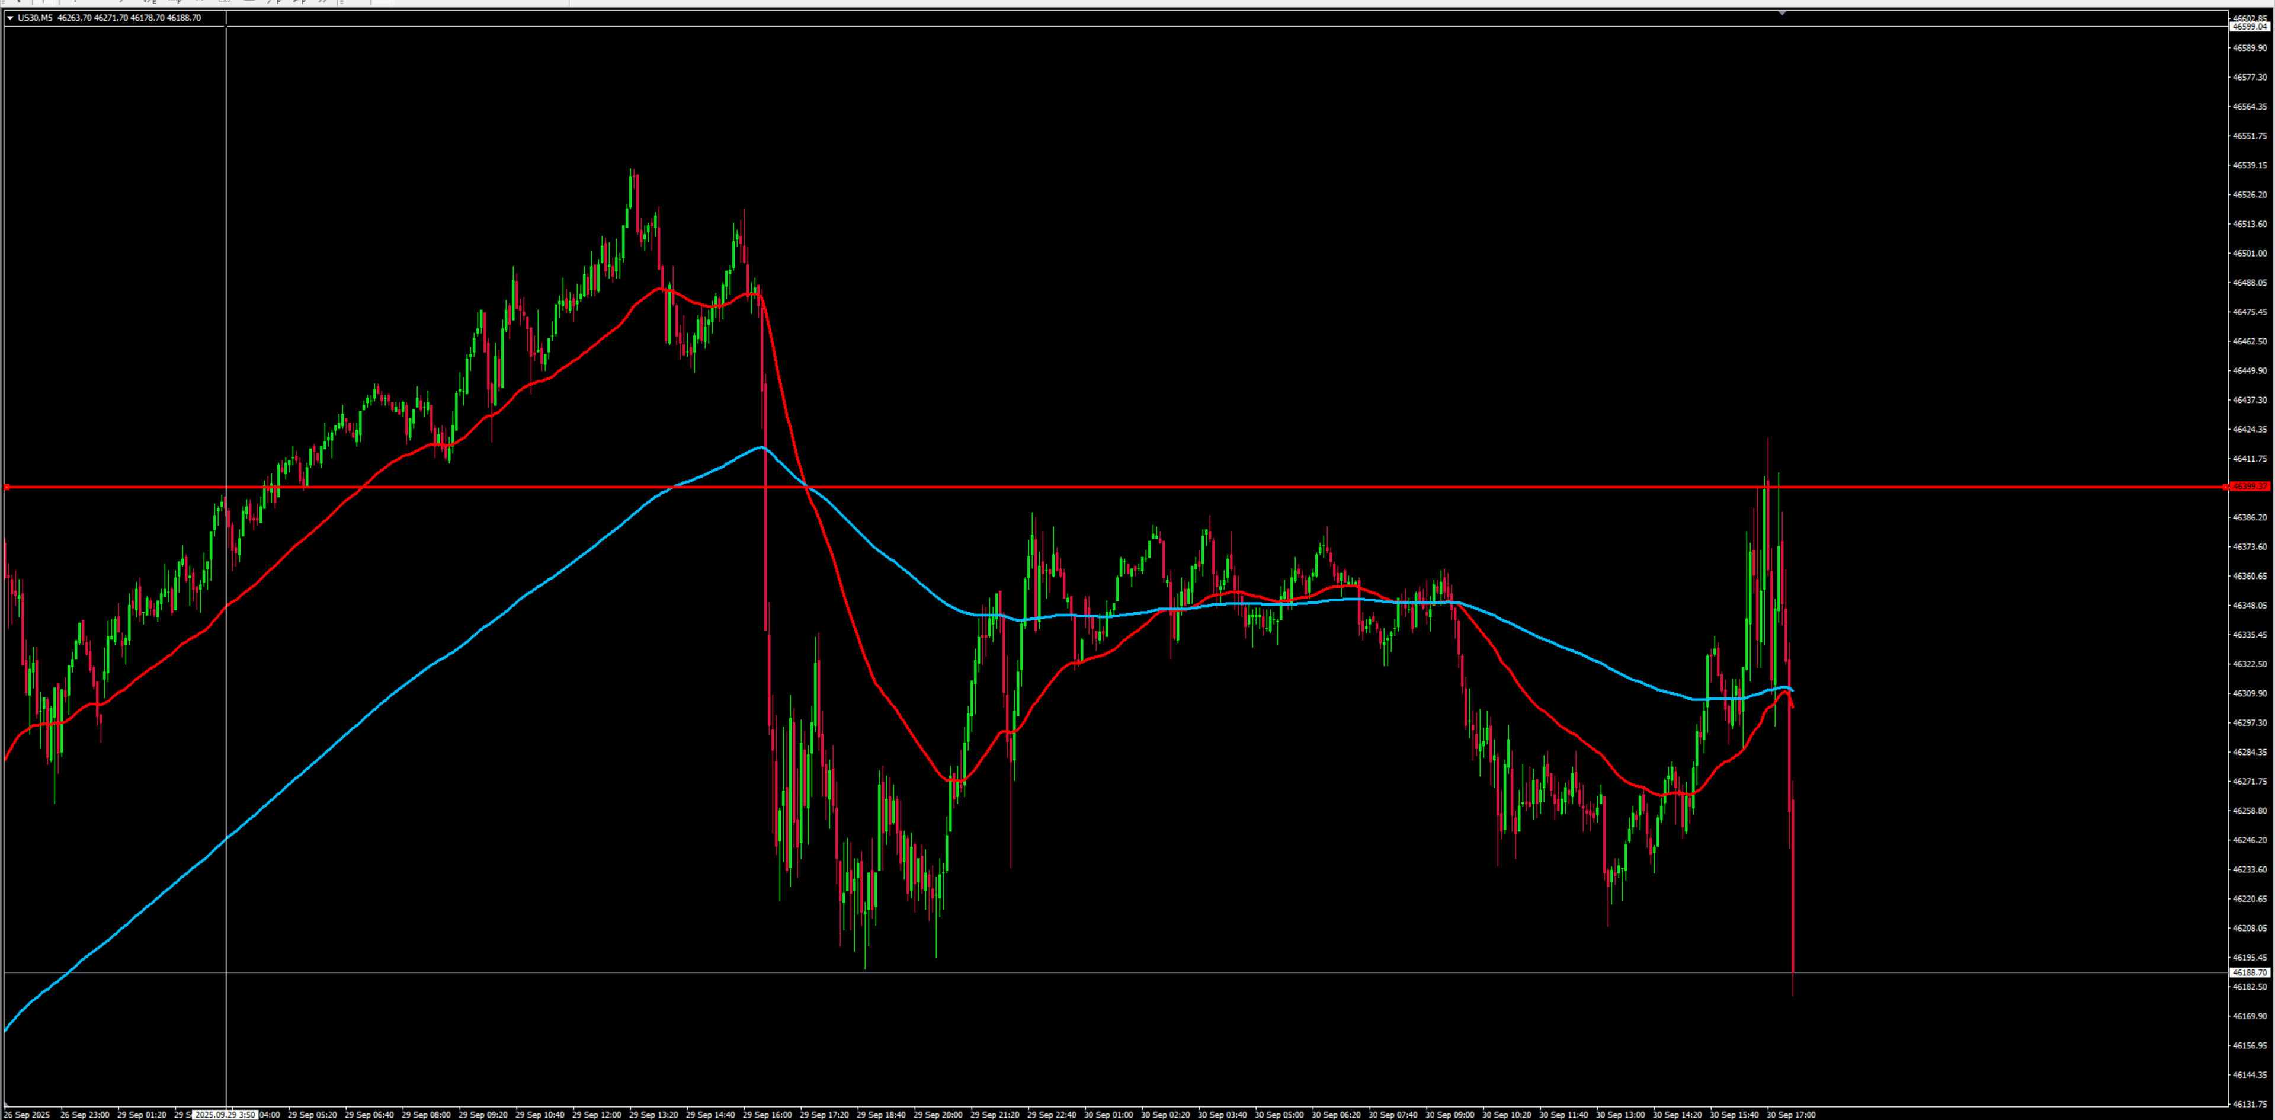Click the 29 Sep 16:00 time label
The height and width of the screenshot is (1120, 2275).
(x=767, y=1115)
